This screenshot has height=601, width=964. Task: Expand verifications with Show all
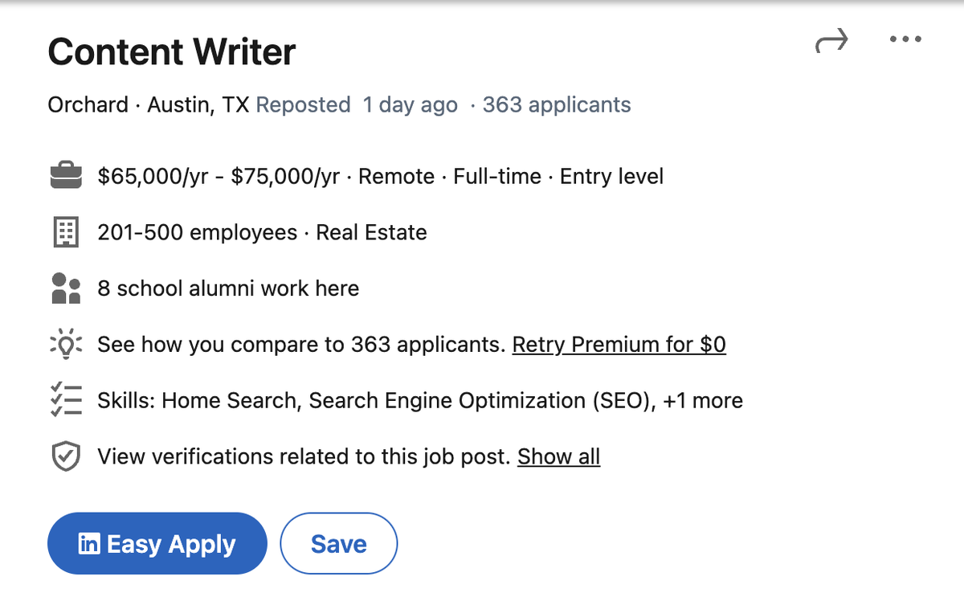click(x=558, y=456)
